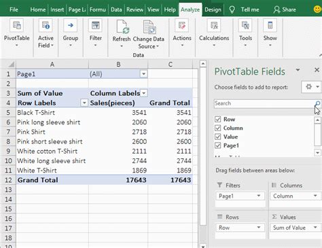The image size is (322, 248).
Task: Uncheck the Row field checkbox
Action: pos(218,119)
